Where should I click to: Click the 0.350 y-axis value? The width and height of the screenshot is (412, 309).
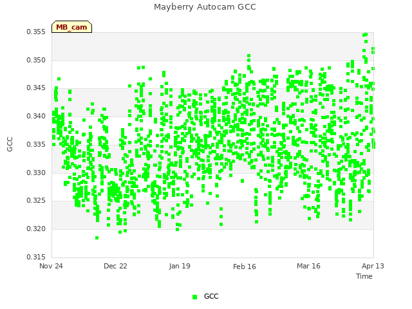click(36, 60)
